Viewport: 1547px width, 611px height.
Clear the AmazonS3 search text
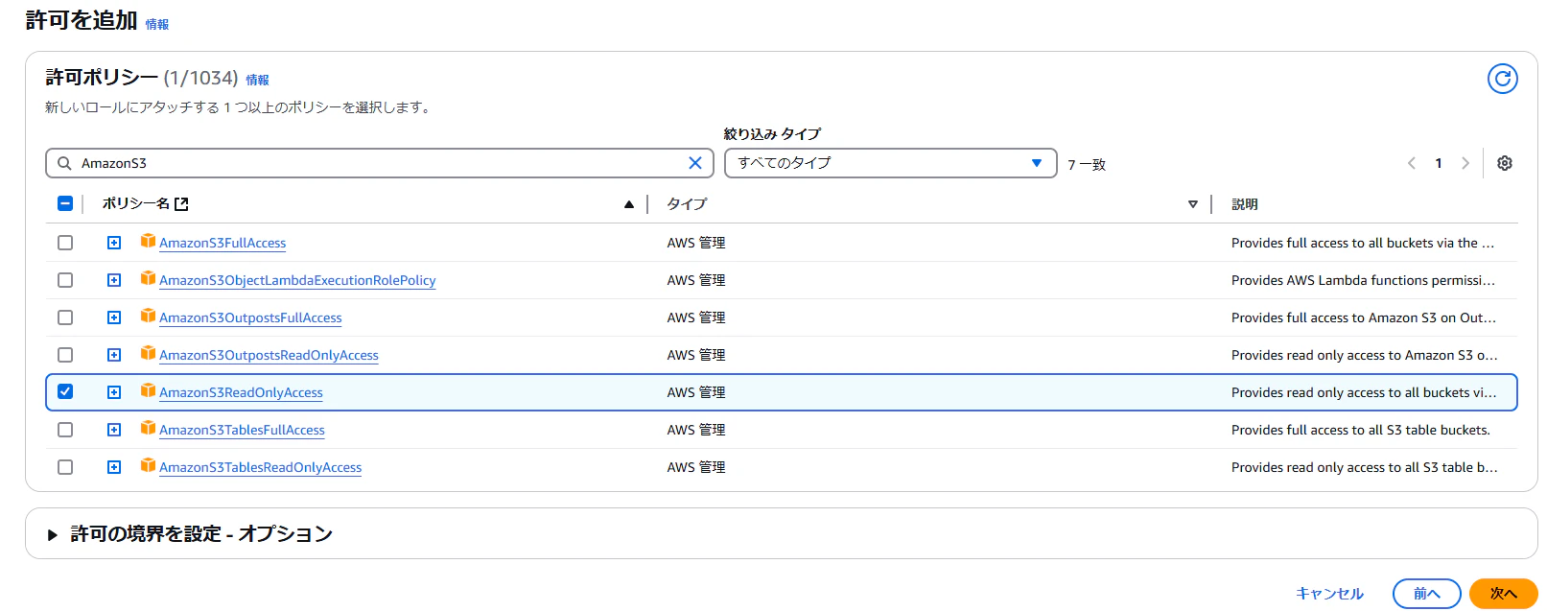pyautogui.click(x=695, y=163)
